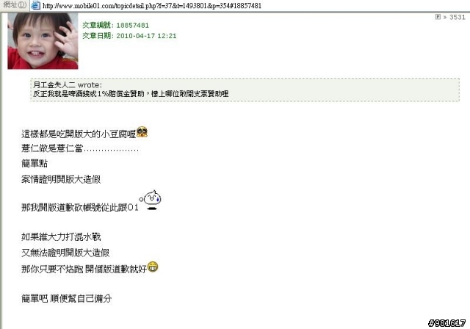This screenshot has width=470, height=329.
Task: Click the IE page icon in address bar
Action: coord(36,5)
